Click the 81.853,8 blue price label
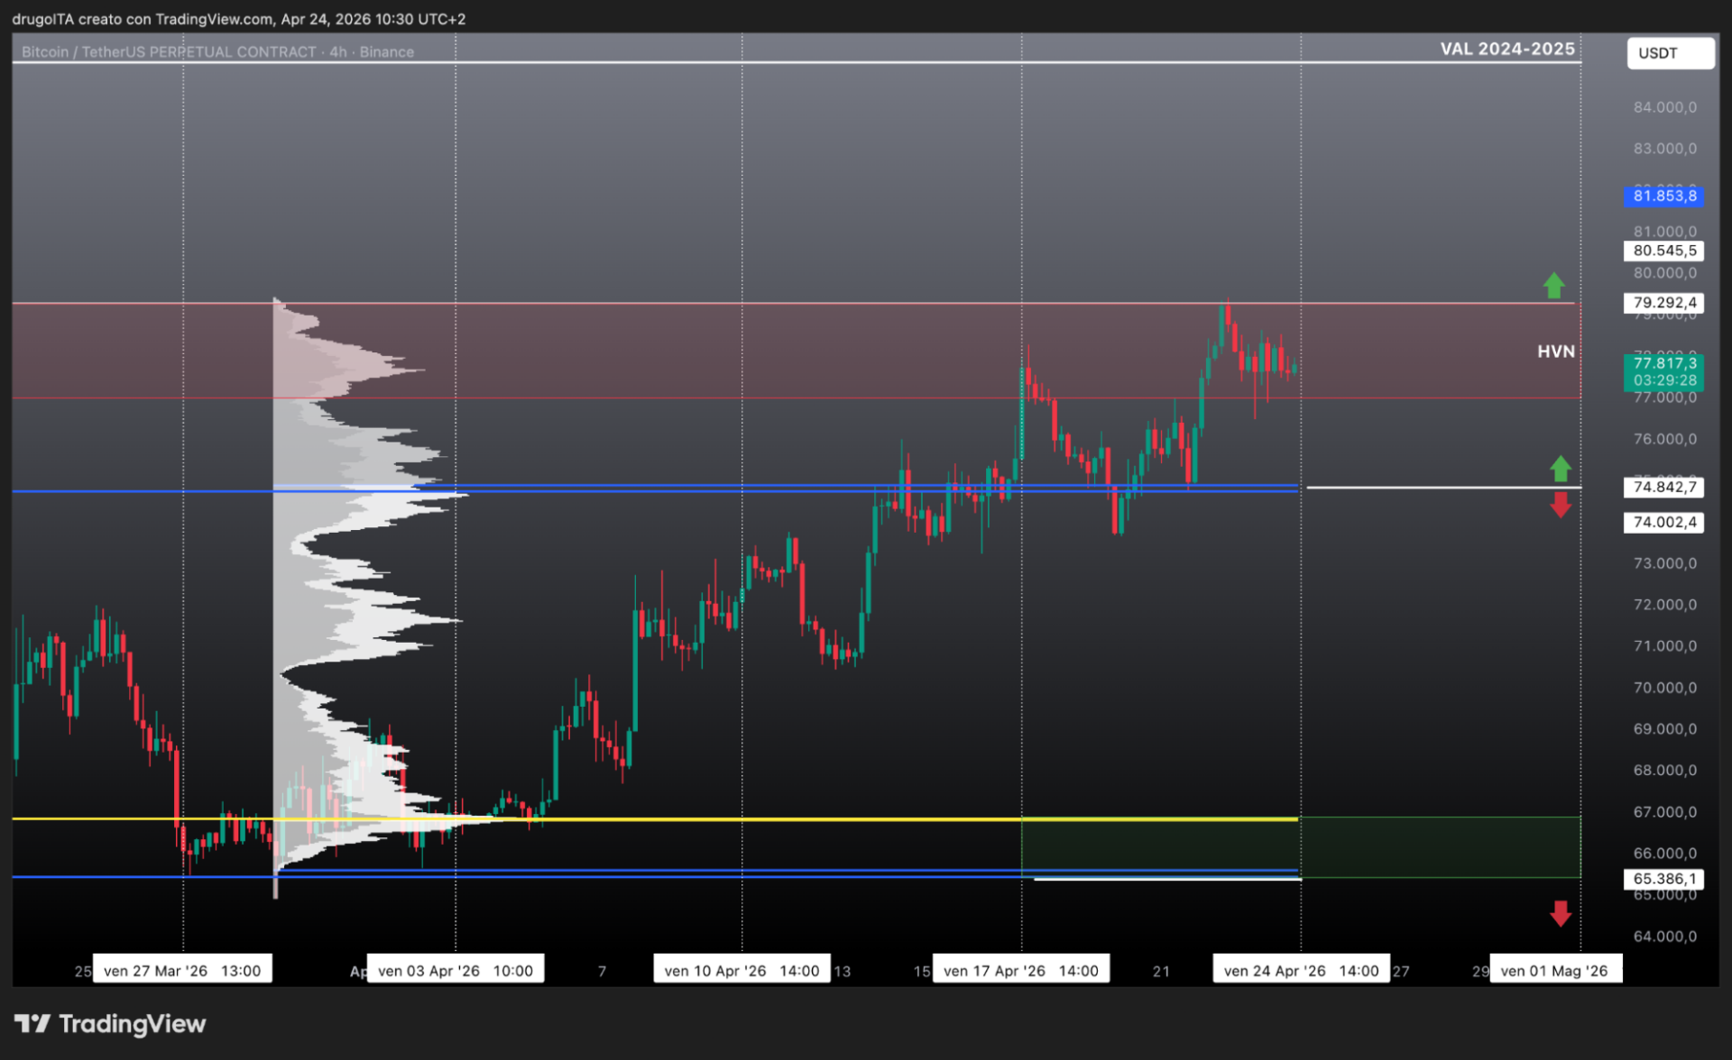 [1664, 196]
